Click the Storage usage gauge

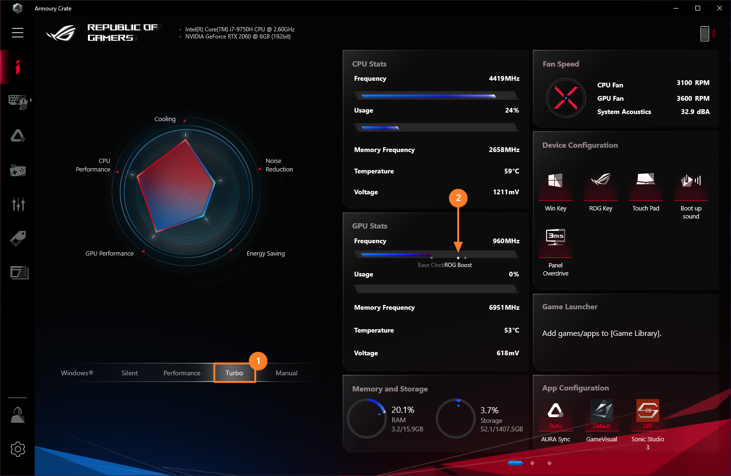coord(455,418)
